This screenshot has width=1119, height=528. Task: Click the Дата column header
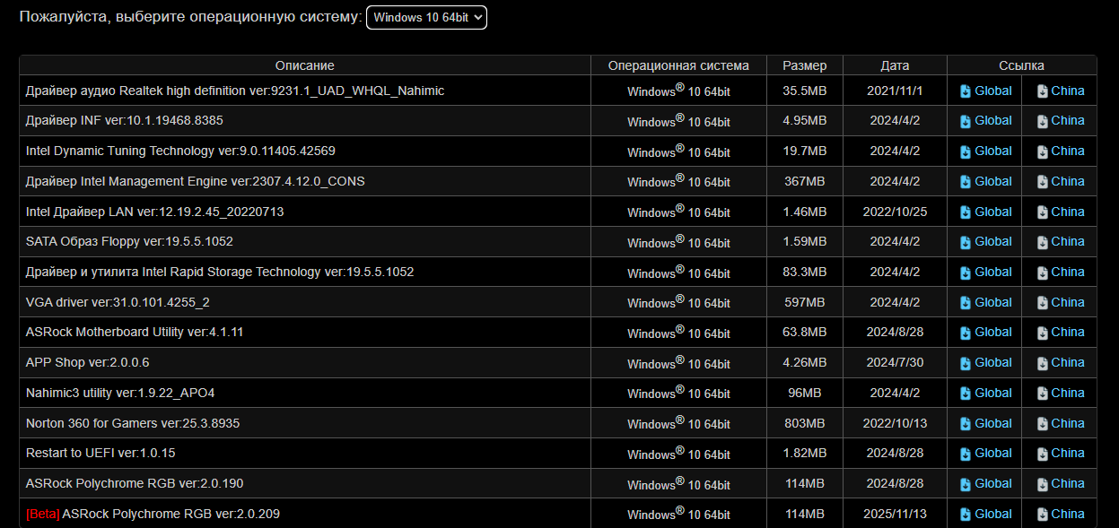point(895,65)
